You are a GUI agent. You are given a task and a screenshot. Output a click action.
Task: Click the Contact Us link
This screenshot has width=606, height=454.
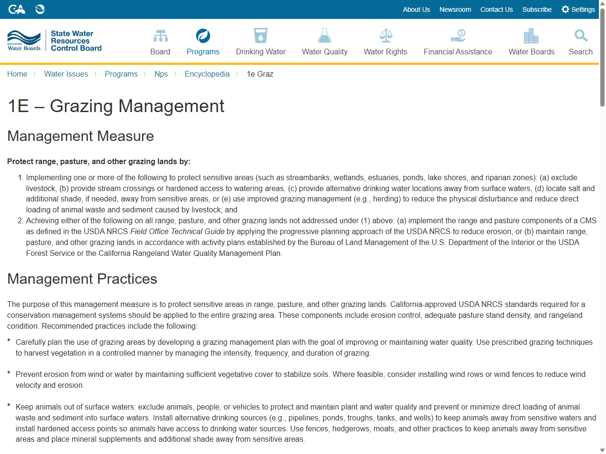coord(496,9)
